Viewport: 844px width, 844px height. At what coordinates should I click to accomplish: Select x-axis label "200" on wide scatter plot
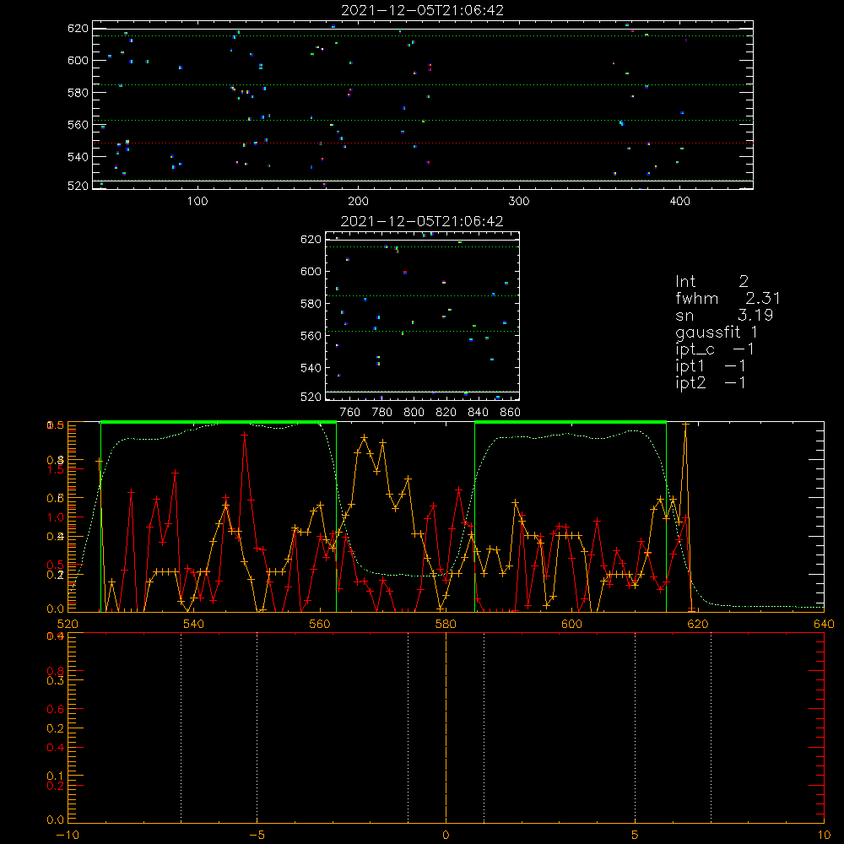(358, 202)
